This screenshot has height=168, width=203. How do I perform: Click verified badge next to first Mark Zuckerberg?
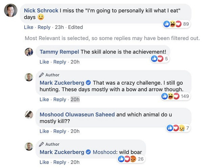pyautogui.click(x=88, y=83)
